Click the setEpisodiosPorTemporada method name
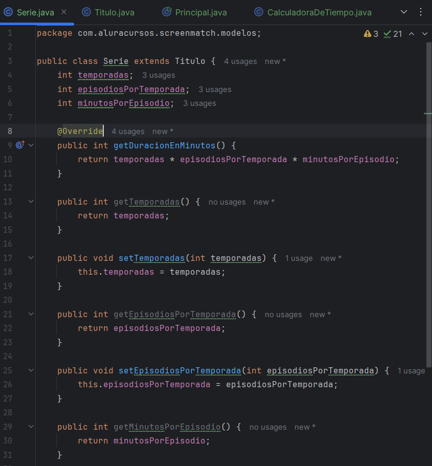This screenshot has height=466, width=432. [x=180, y=371]
